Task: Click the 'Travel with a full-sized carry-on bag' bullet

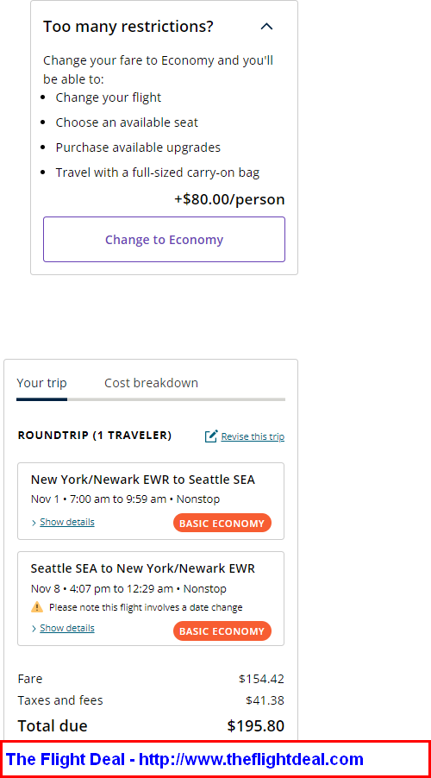Action: point(158,173)
